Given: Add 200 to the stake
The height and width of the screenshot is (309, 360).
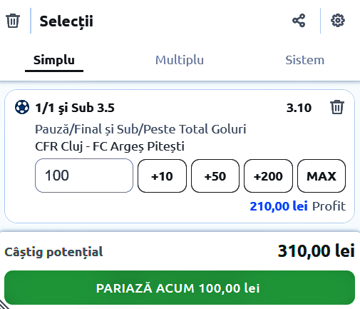Looking at the screenshot, I should (268, 176).
